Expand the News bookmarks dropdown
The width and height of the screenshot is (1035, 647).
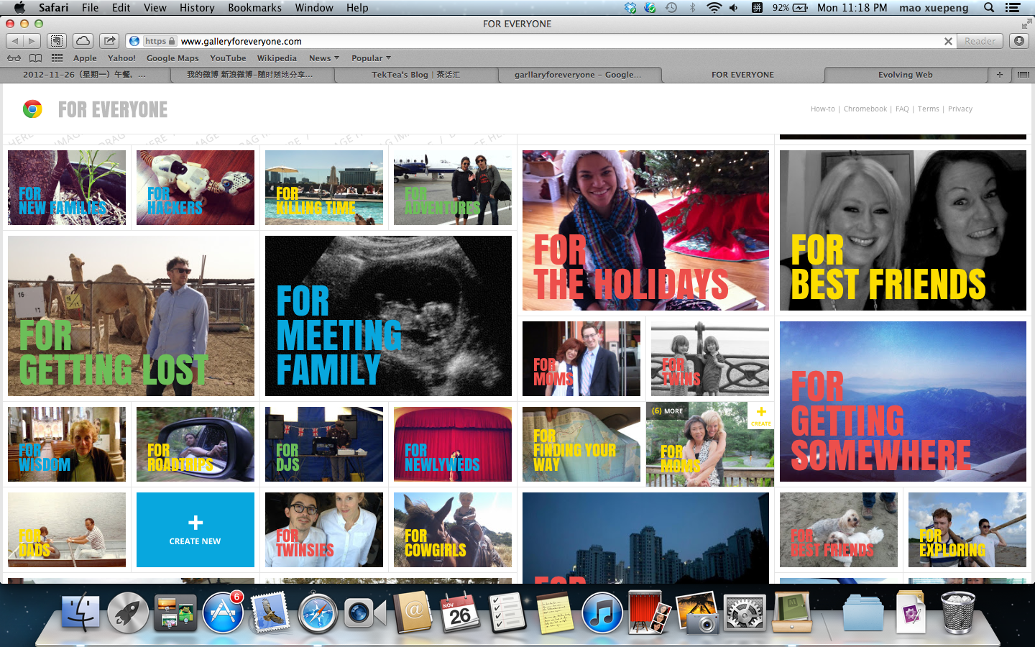coord(323,58)
